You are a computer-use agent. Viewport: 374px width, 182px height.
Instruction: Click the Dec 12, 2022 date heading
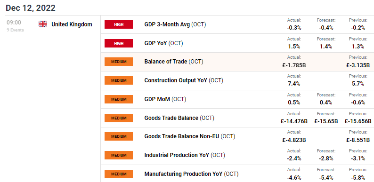point(31,8)
